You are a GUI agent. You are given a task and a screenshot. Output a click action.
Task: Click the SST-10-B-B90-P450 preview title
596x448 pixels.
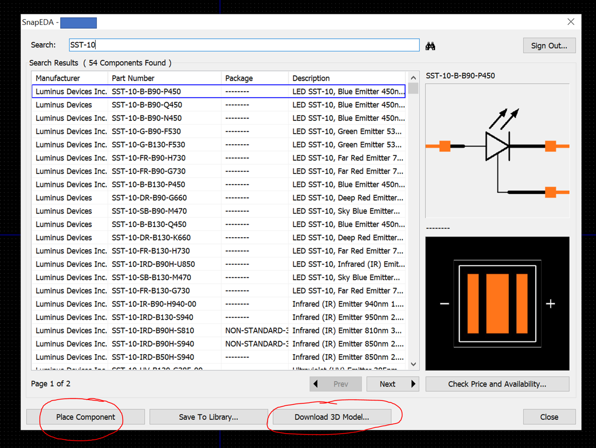pyautogui.click(x=460, y=76)
